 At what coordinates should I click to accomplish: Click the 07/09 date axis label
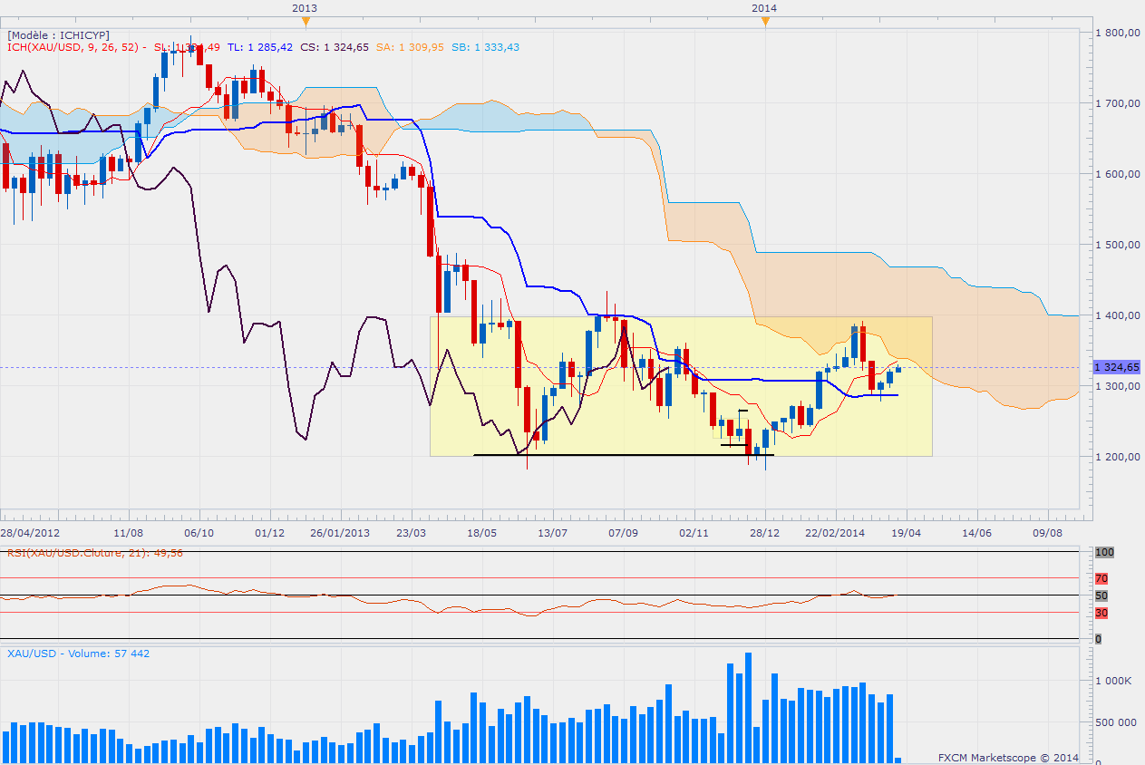(624, 533)
